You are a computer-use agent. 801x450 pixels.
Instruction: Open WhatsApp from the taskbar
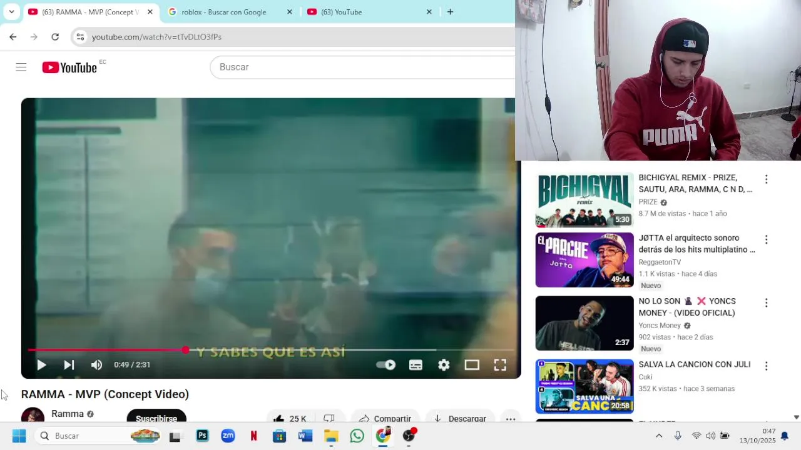357,436
